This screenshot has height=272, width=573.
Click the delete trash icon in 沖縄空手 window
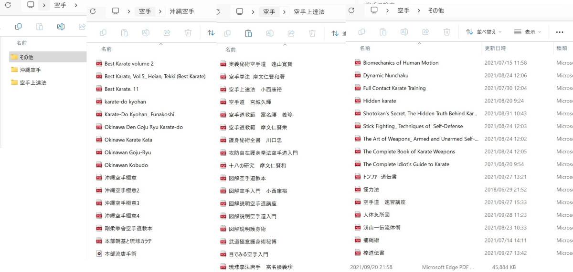tap(188, 33)
